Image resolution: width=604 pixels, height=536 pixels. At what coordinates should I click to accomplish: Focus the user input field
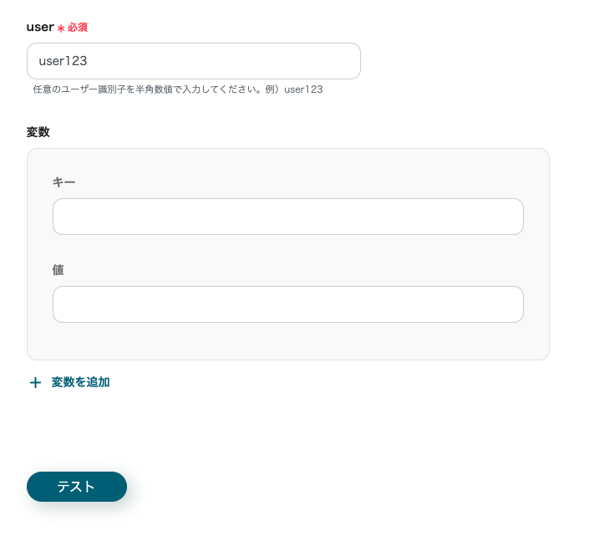(x=194, y=61)
